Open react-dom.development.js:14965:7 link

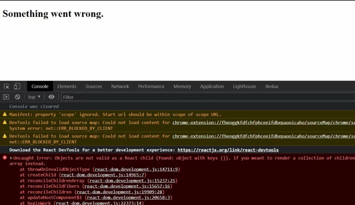click(x=103, y=175)
